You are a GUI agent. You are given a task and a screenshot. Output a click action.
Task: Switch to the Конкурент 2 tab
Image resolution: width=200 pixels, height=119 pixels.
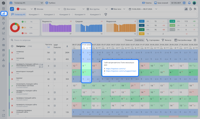49,15
